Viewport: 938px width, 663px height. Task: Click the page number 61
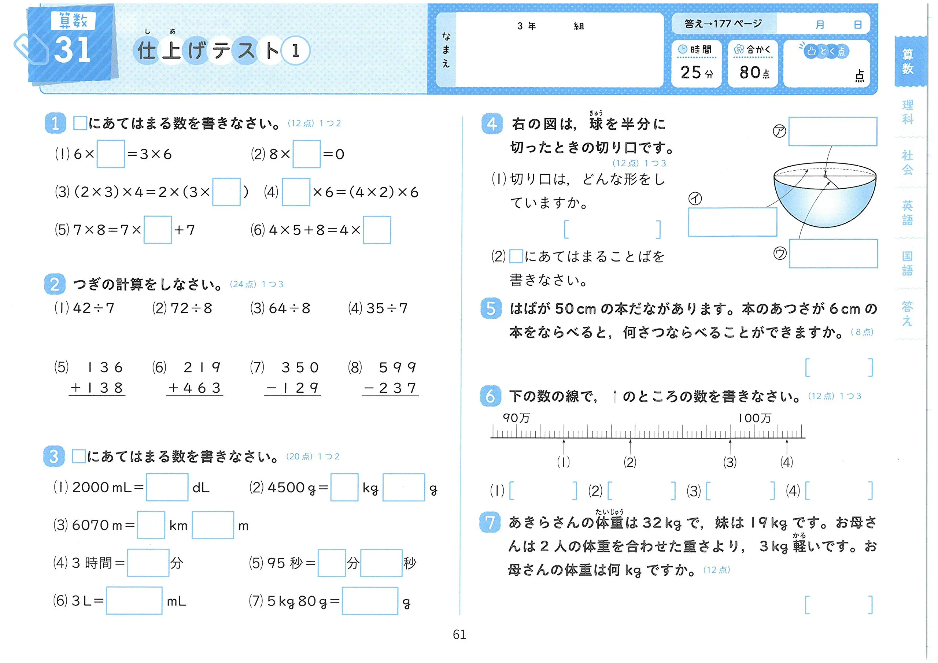tap(459, 634)
